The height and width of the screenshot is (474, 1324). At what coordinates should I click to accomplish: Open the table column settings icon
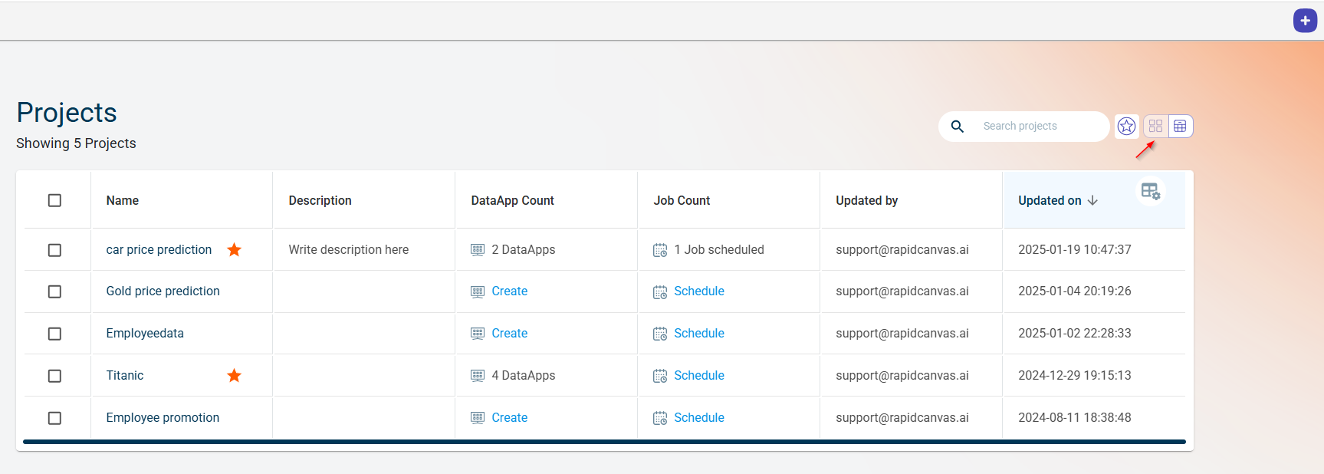[x=1150, y=191]
